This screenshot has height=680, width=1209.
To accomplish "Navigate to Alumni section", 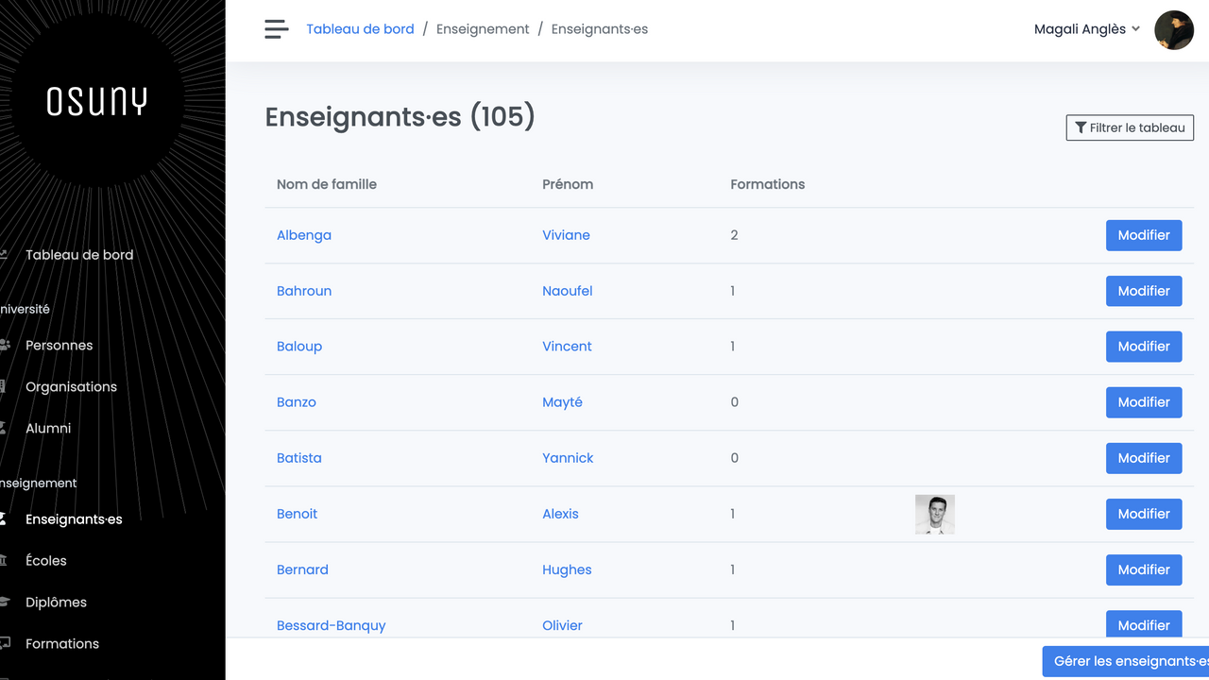I will [x=48, y=429].
